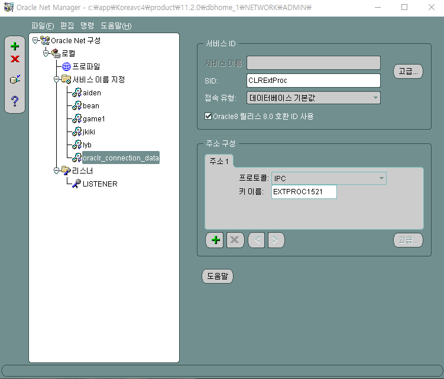
Task: Open the 도움말(H) menu
Action: pos(116,26)
